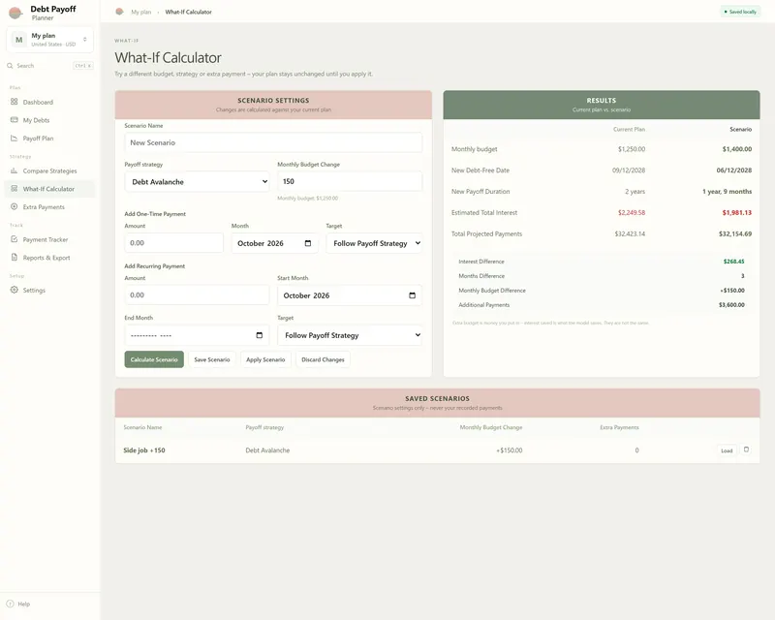Click the M avatar for My plan
The height and width of the screenshot is (620, 775).
point(18,40)
